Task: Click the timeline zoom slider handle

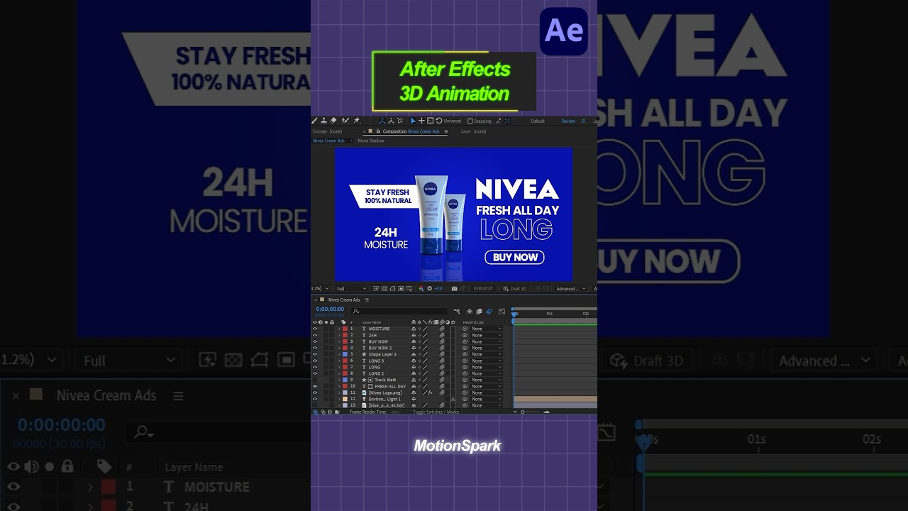Action: point(523,412)
